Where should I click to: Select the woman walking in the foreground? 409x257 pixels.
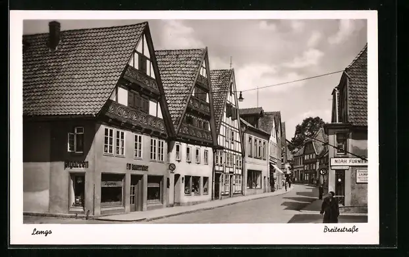point(330,207)
